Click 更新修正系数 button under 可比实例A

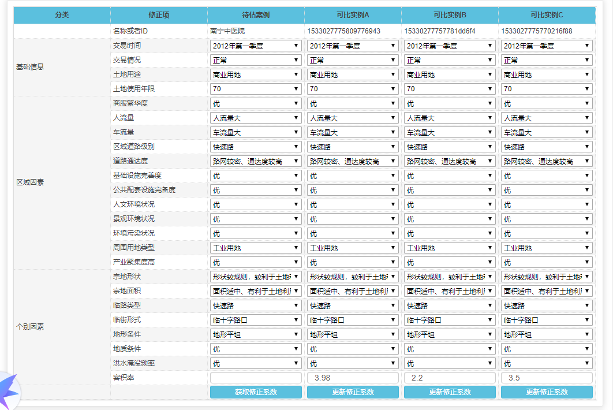point(353,392)
